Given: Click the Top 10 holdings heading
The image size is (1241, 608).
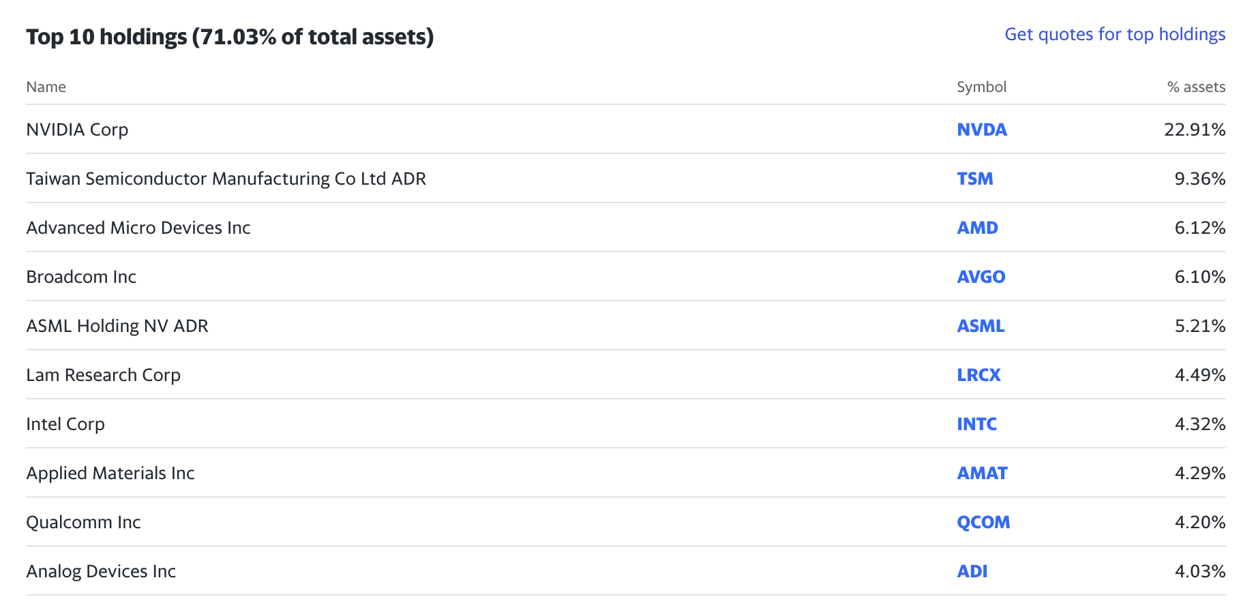Looking at the screenshot, I should (x=230, y=37).
